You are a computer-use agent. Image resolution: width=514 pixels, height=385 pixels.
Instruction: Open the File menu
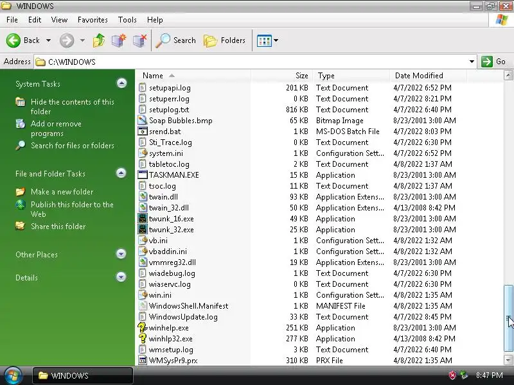(x=12, y=20)
